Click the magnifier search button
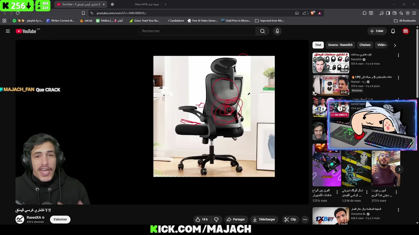Image resolution: width=419 pixels, height=235 pixels. (x=263, y=31)
